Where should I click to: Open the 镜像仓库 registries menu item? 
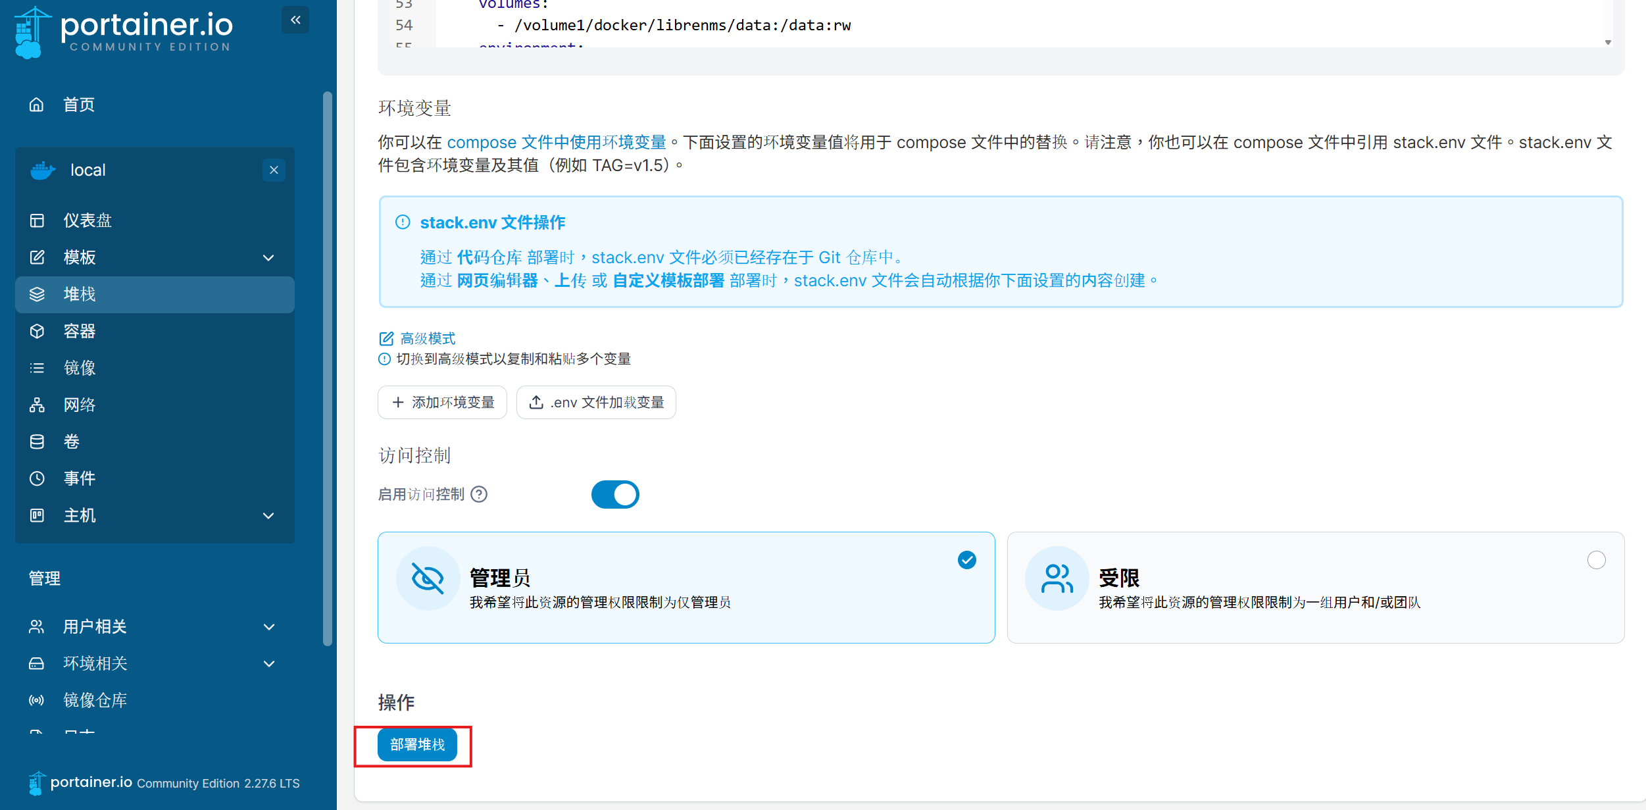click(95, 700)
